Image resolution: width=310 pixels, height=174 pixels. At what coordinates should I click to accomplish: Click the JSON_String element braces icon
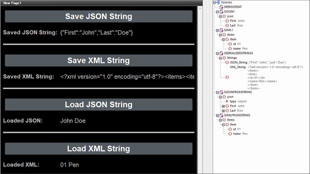[x=227, y=62]
